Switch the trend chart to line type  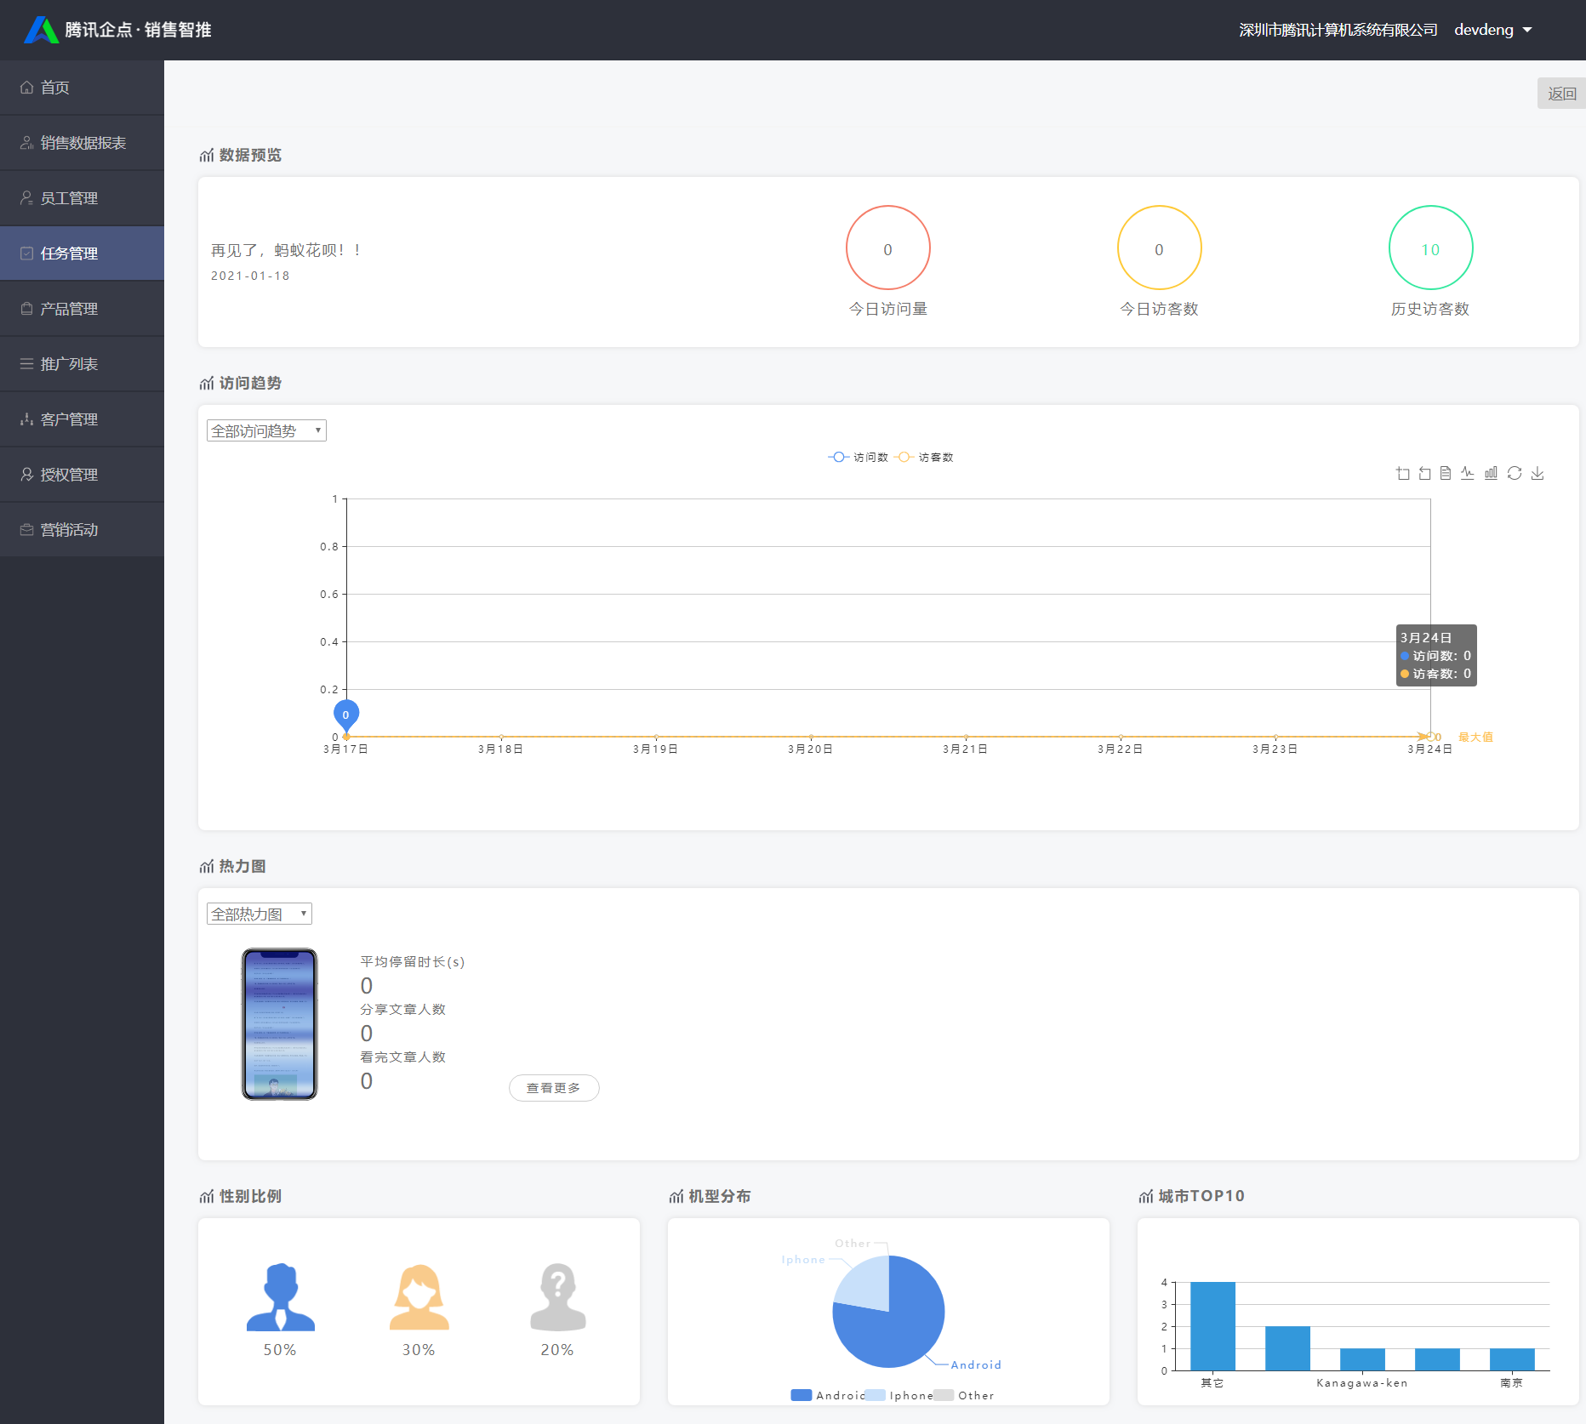click(x=1468, y=474)
